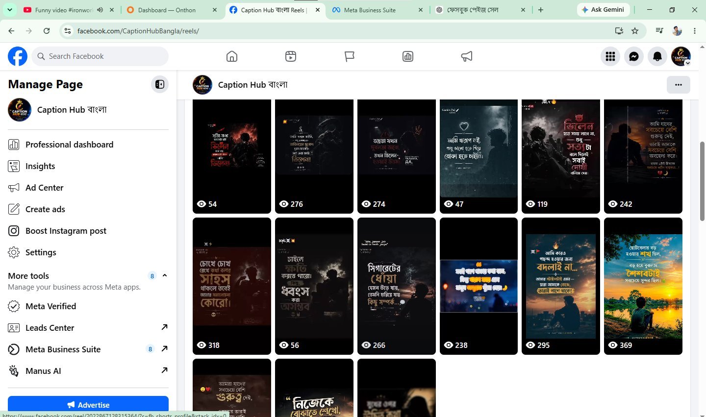Reload the current page
Image resolution: width=706 pixels, height=417 pixels.
click(47, 31)
